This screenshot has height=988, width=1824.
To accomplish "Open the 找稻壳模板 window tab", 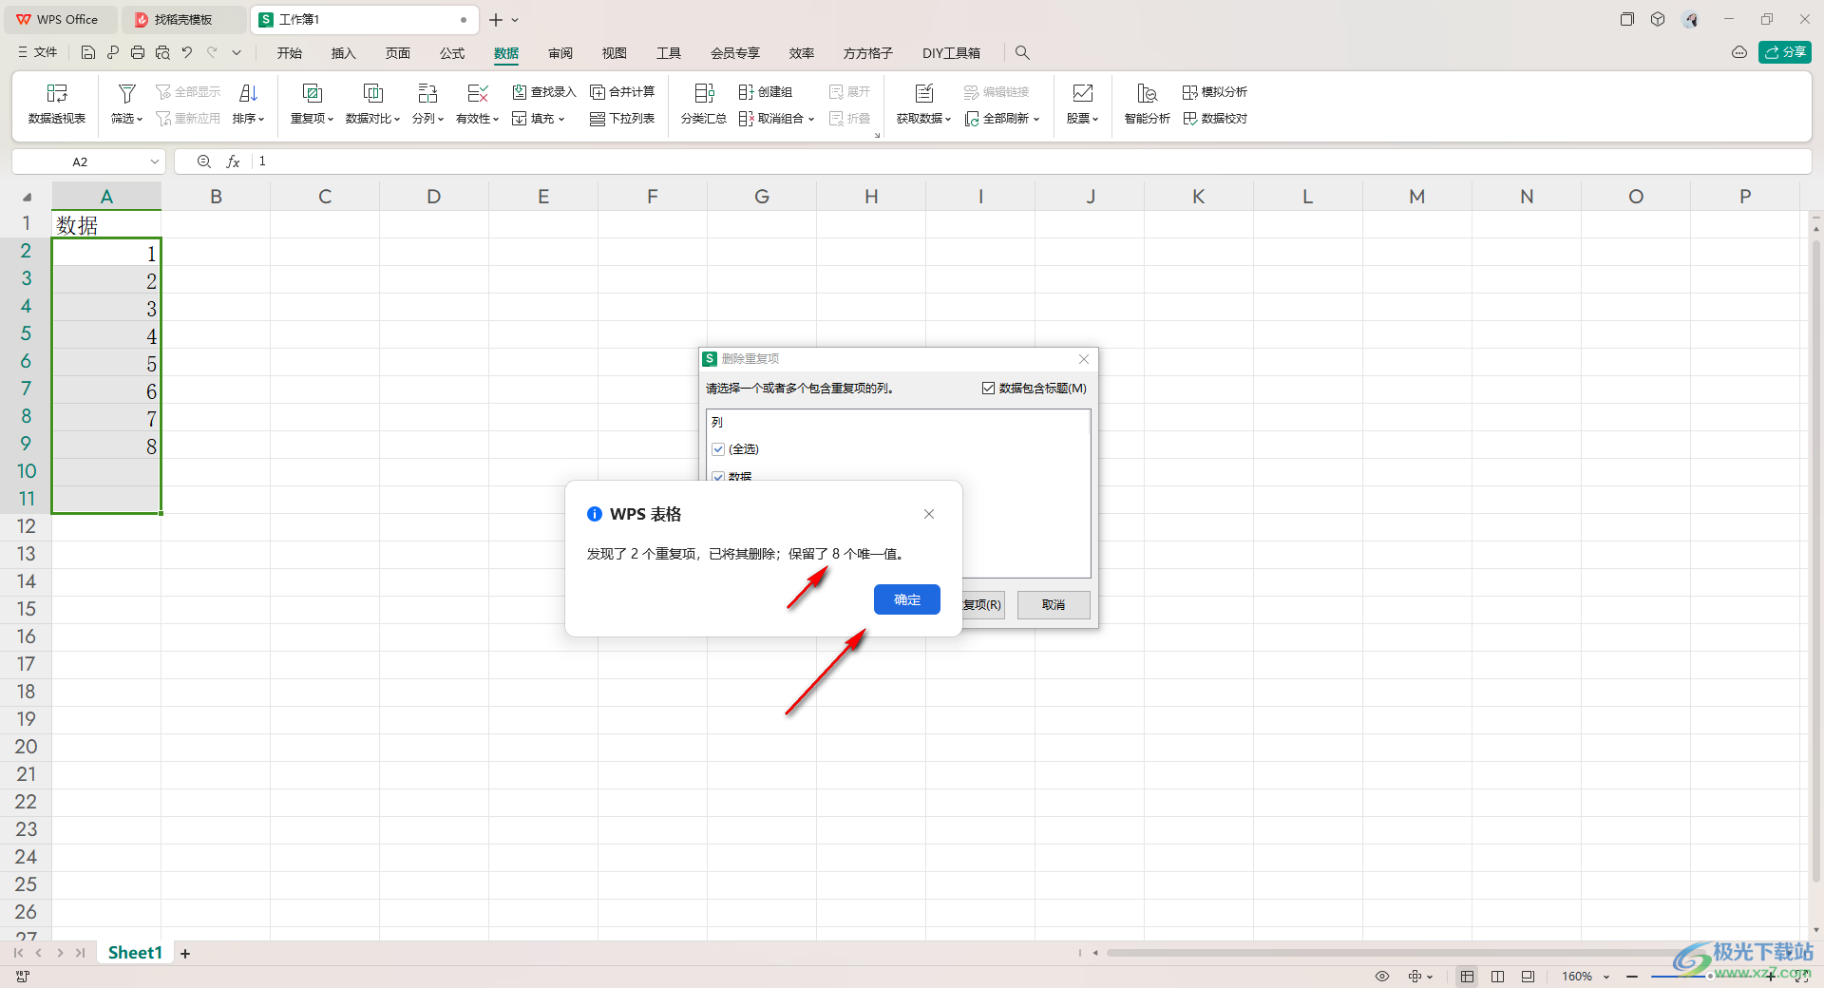I will (183, 20).
